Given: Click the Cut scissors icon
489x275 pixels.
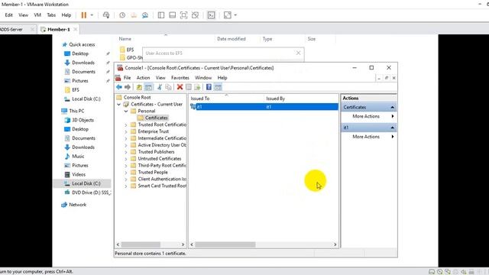Looking at the screenshot, I should [160, 87].
